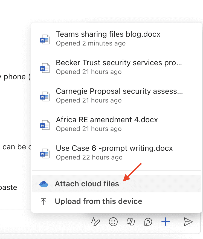Click the Copilot icon in compose toolbar

[131, 222]
